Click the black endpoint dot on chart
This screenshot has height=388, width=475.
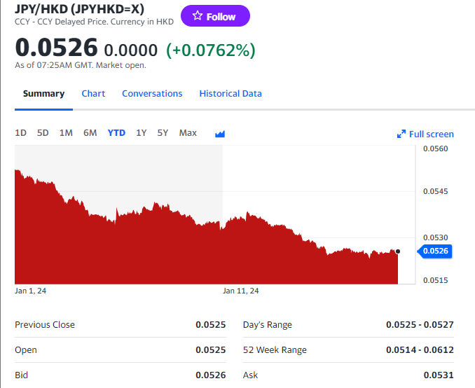[x=398, y=251]
